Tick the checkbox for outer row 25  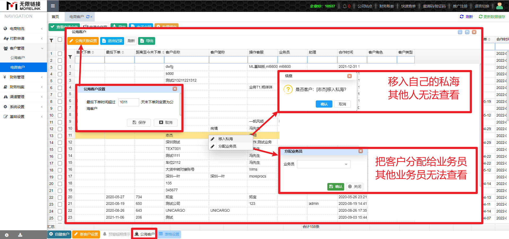tap(60, 218)
